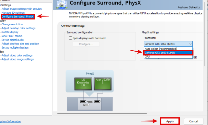Click the 'Processor:' label
Image resolution: width=208 pixels, height=125 pixels.
(150, 38)
